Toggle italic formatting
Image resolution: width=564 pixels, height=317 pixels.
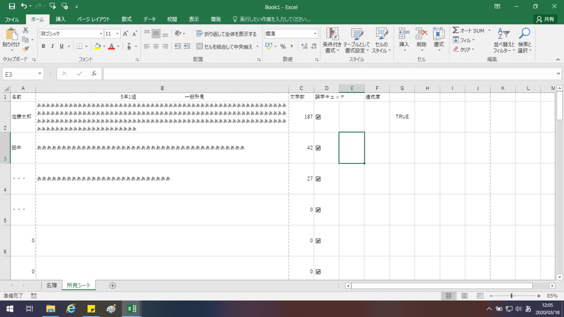pos(53,46)
